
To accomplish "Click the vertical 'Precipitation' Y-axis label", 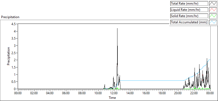I will (x=8, y=56).
